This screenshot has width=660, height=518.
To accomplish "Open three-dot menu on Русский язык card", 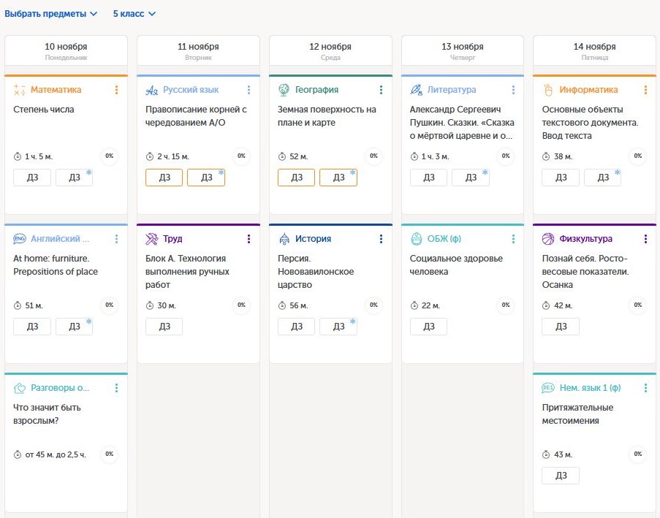I will coord(249,90).
